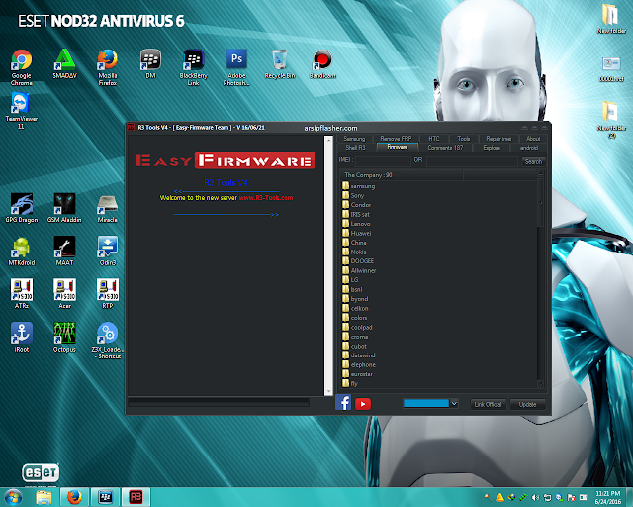
Task: Switch to the Explore tab
Action: coord(492,148)
